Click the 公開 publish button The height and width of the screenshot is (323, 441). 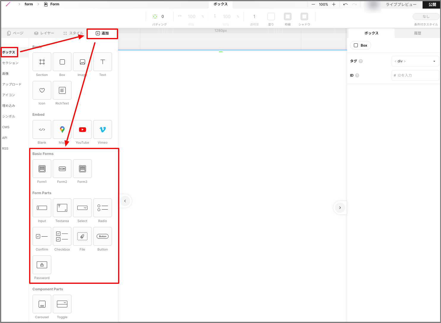[432, 4]
